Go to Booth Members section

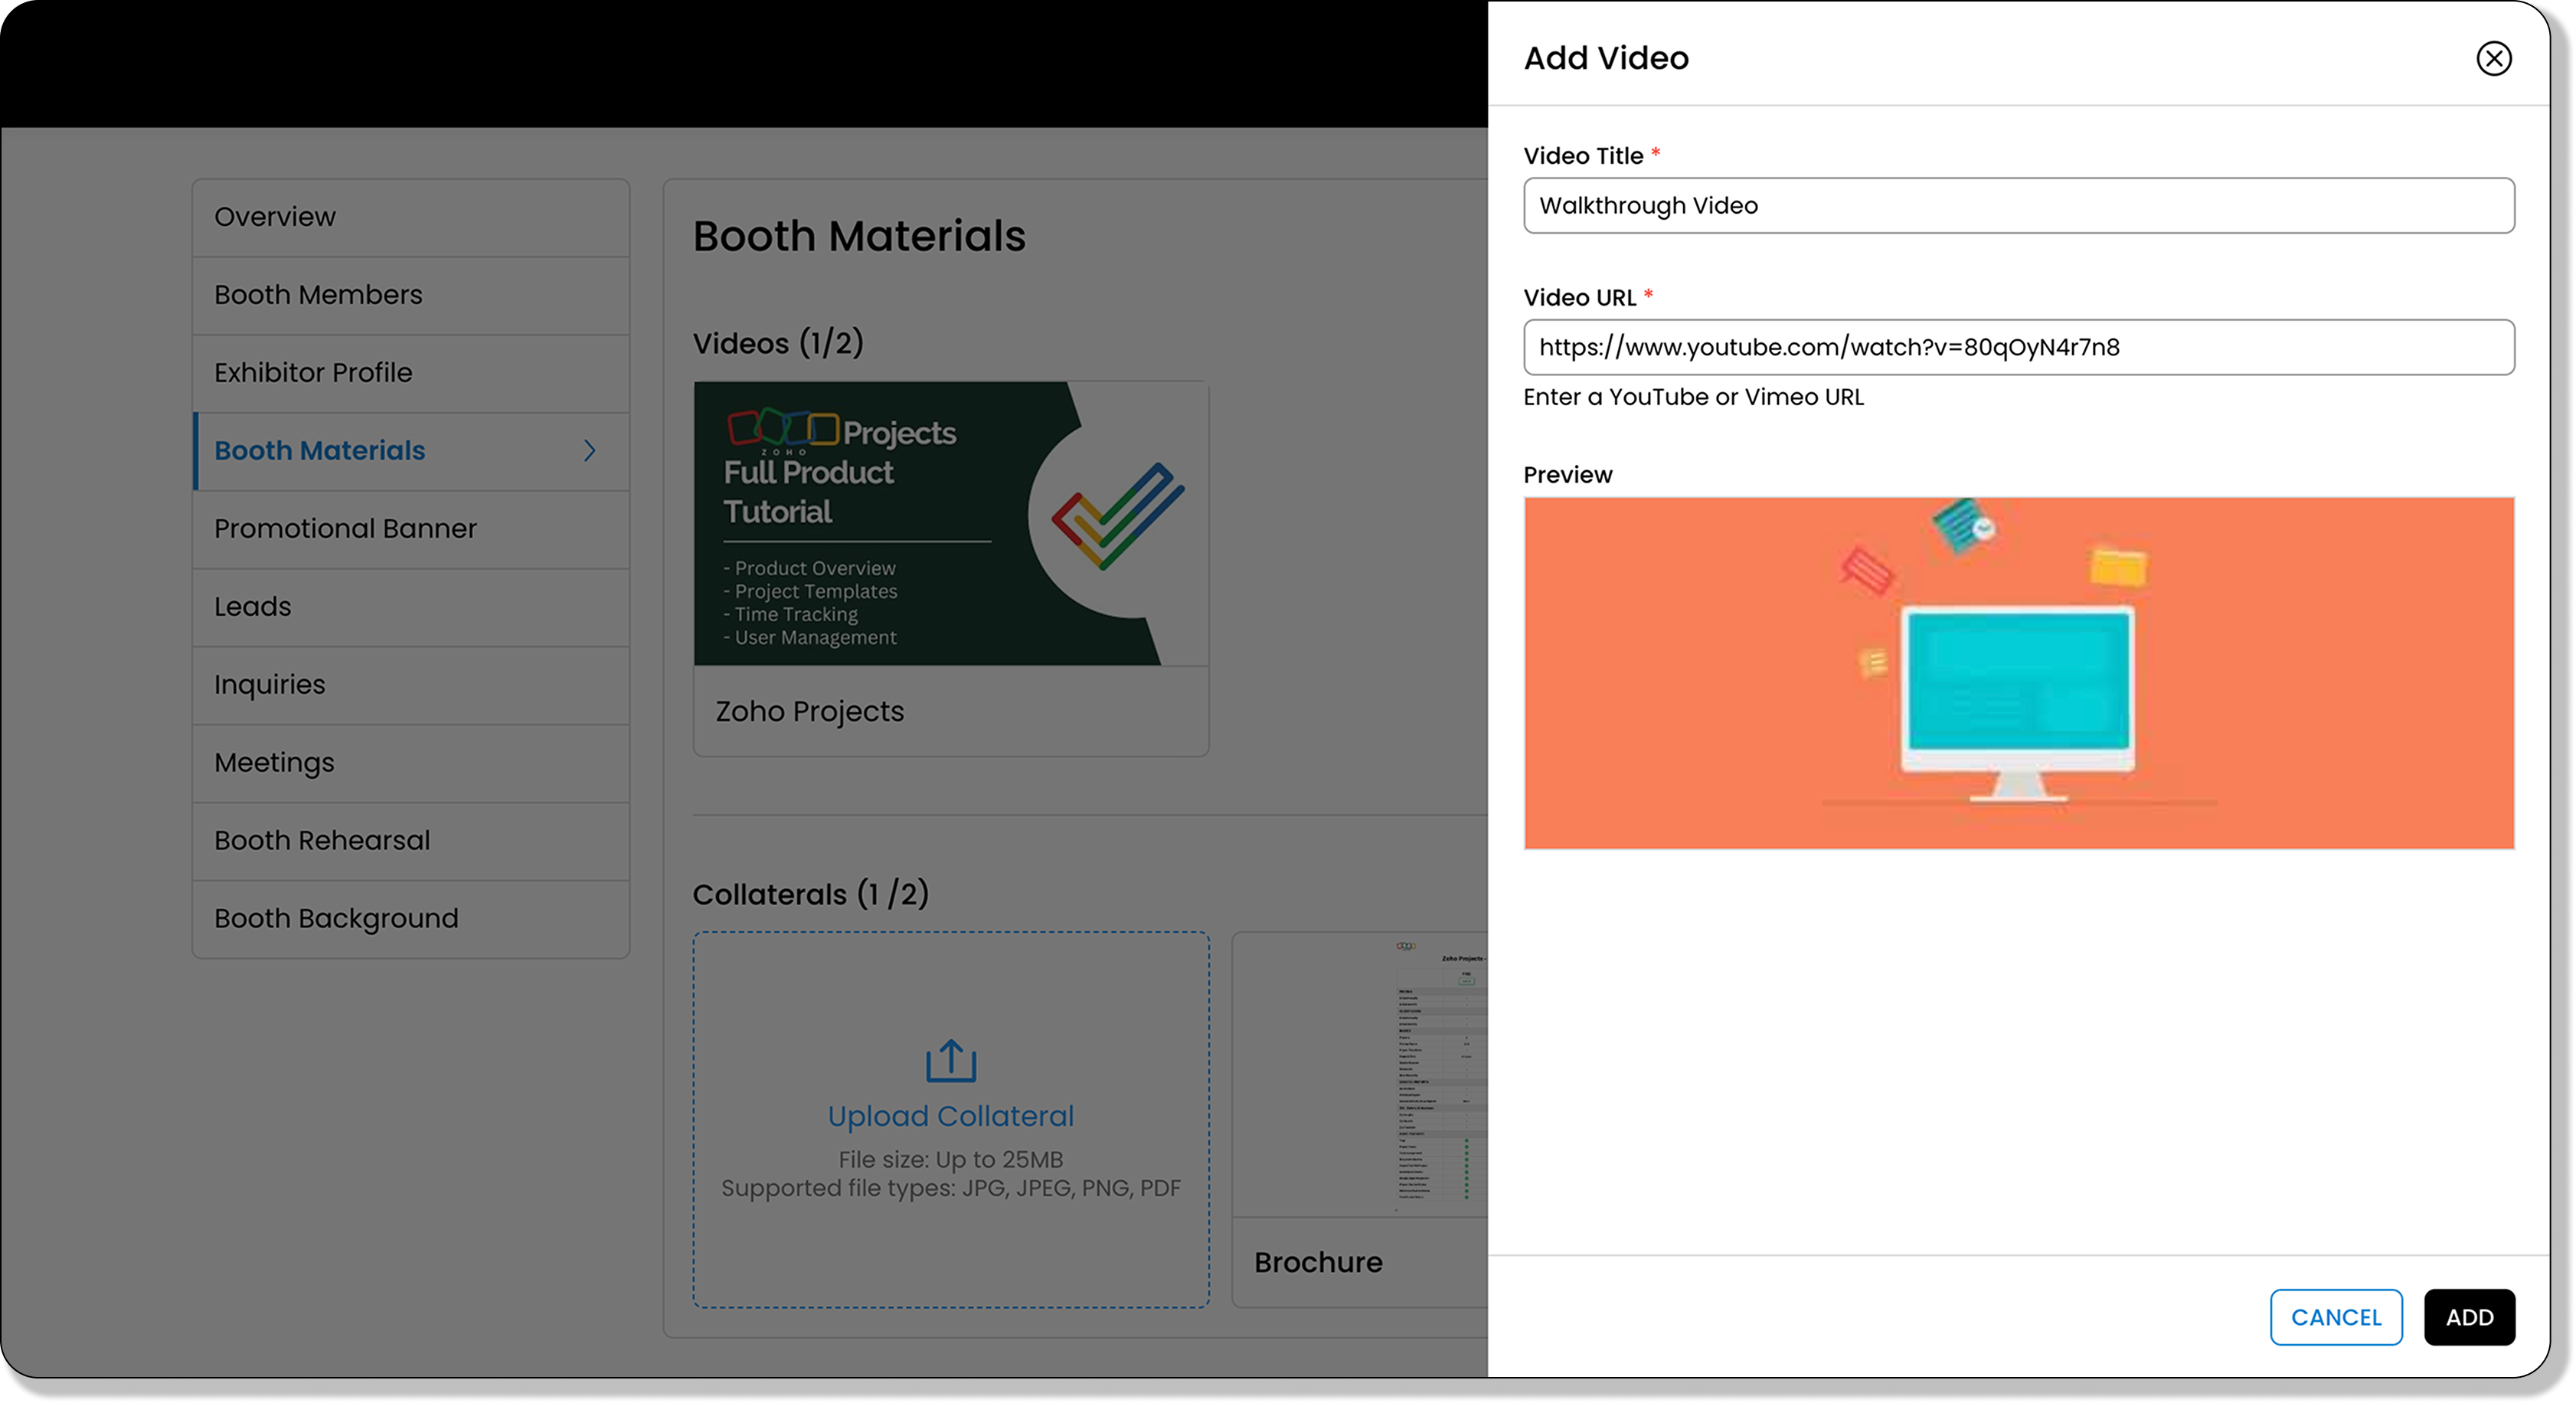(318, 295)
